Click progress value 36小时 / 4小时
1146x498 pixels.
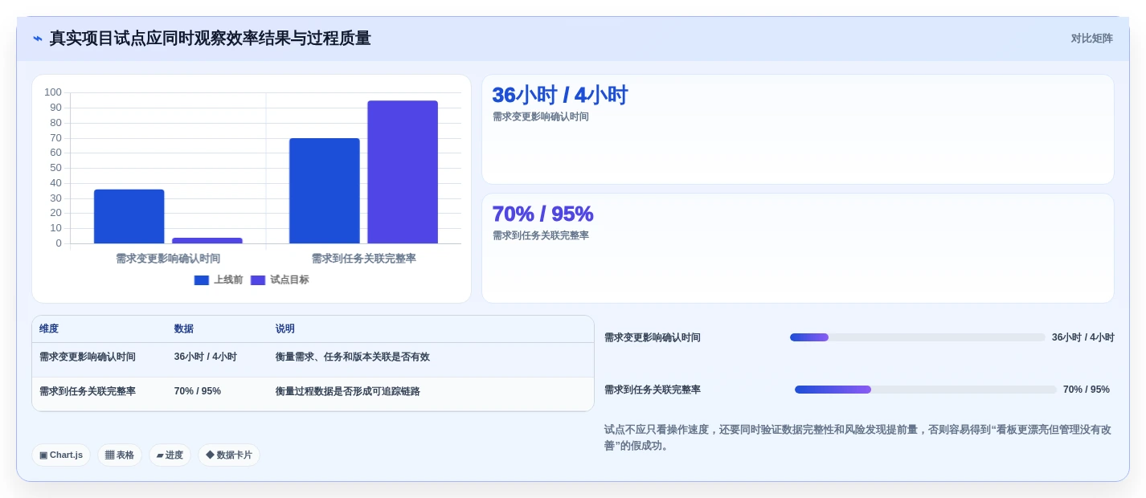[1083, 338]
